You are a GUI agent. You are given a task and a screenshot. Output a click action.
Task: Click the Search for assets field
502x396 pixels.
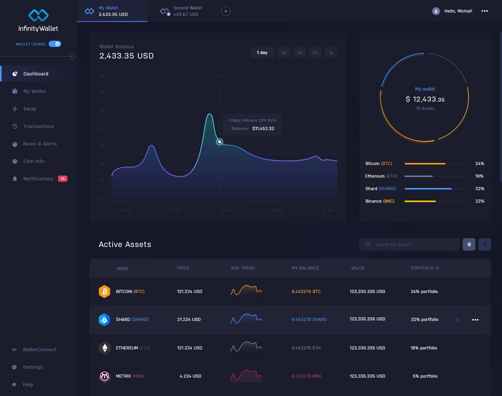409,244
